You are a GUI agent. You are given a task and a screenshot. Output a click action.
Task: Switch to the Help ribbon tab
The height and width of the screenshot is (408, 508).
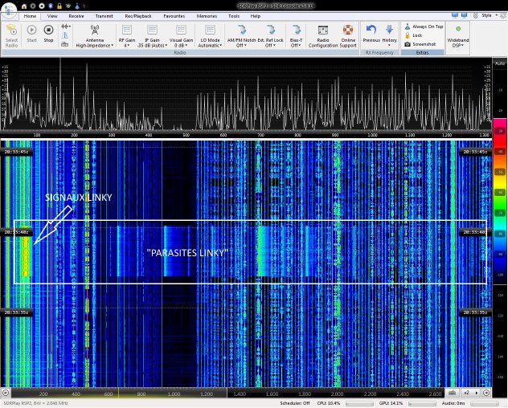pos(256,16)
